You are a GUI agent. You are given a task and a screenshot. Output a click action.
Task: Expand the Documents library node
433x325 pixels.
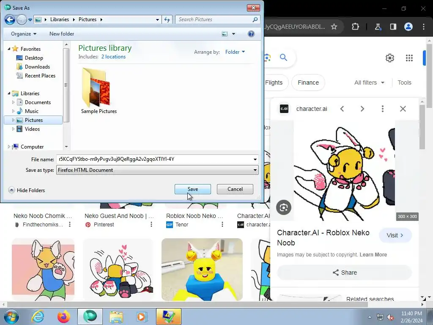pos(13,102)
